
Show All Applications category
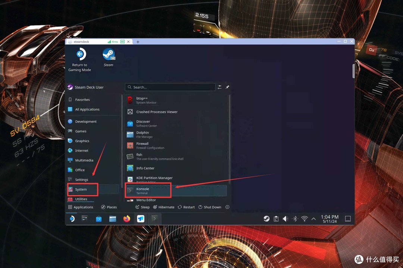click(x=93, y=109)
